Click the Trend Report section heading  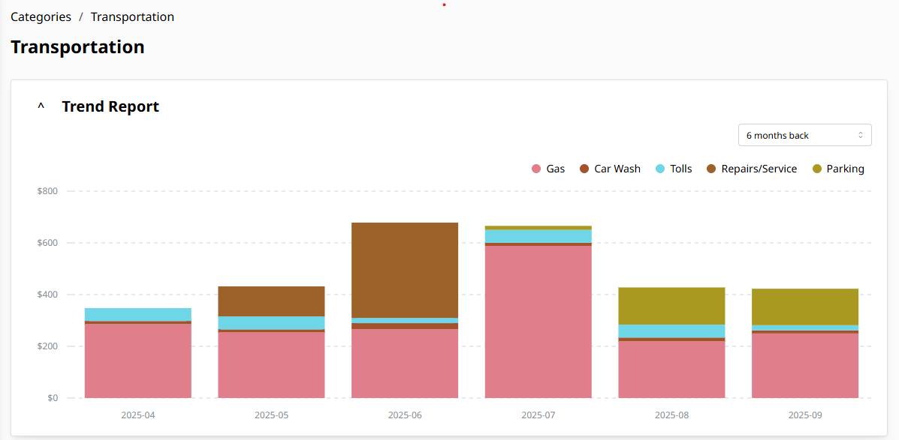[x=110, y=106]
